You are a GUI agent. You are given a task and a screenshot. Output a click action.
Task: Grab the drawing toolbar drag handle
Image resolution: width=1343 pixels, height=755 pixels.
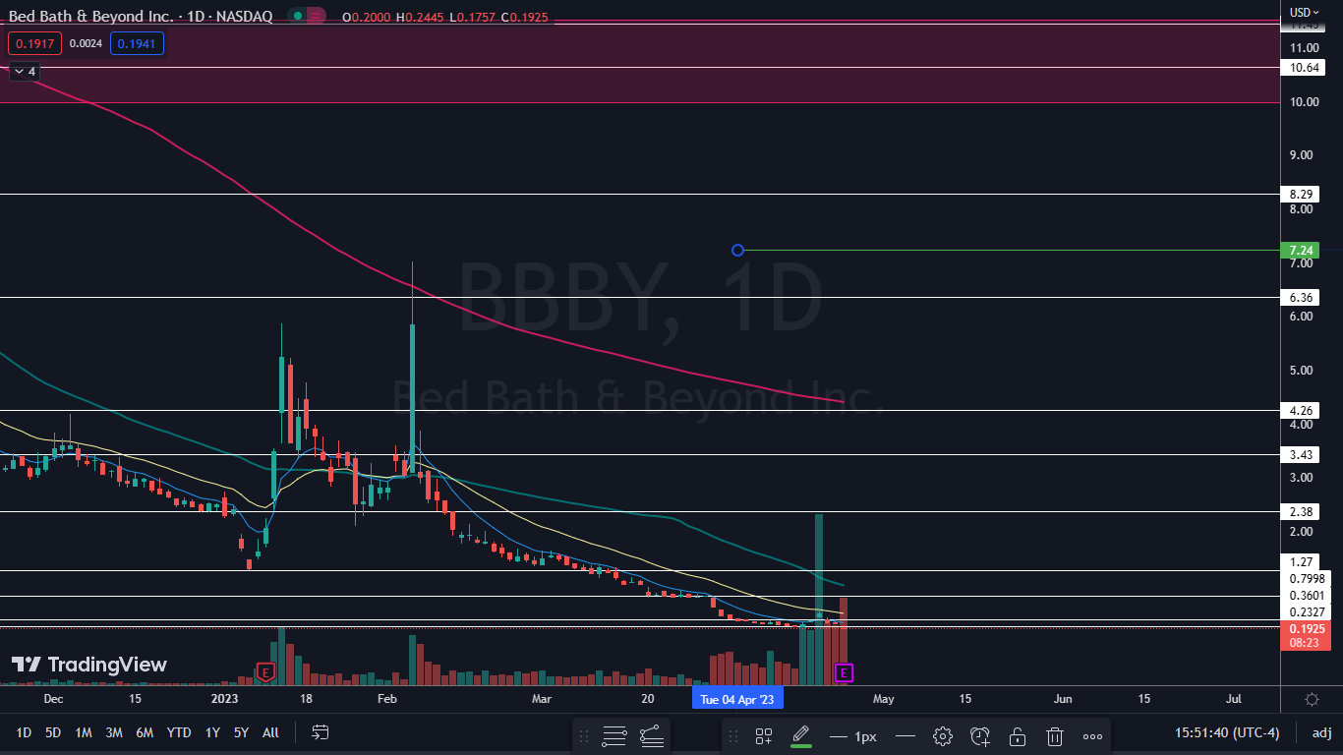[732, 735]
